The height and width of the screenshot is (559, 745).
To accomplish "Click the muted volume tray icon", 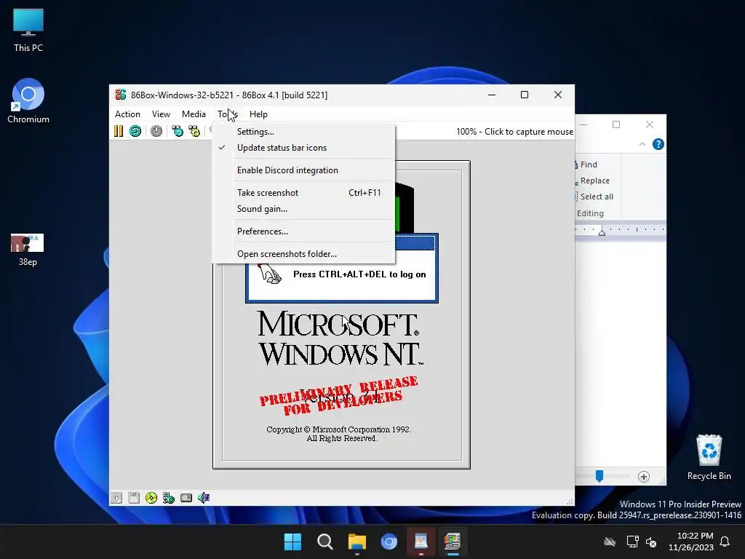I will (651, 542).
